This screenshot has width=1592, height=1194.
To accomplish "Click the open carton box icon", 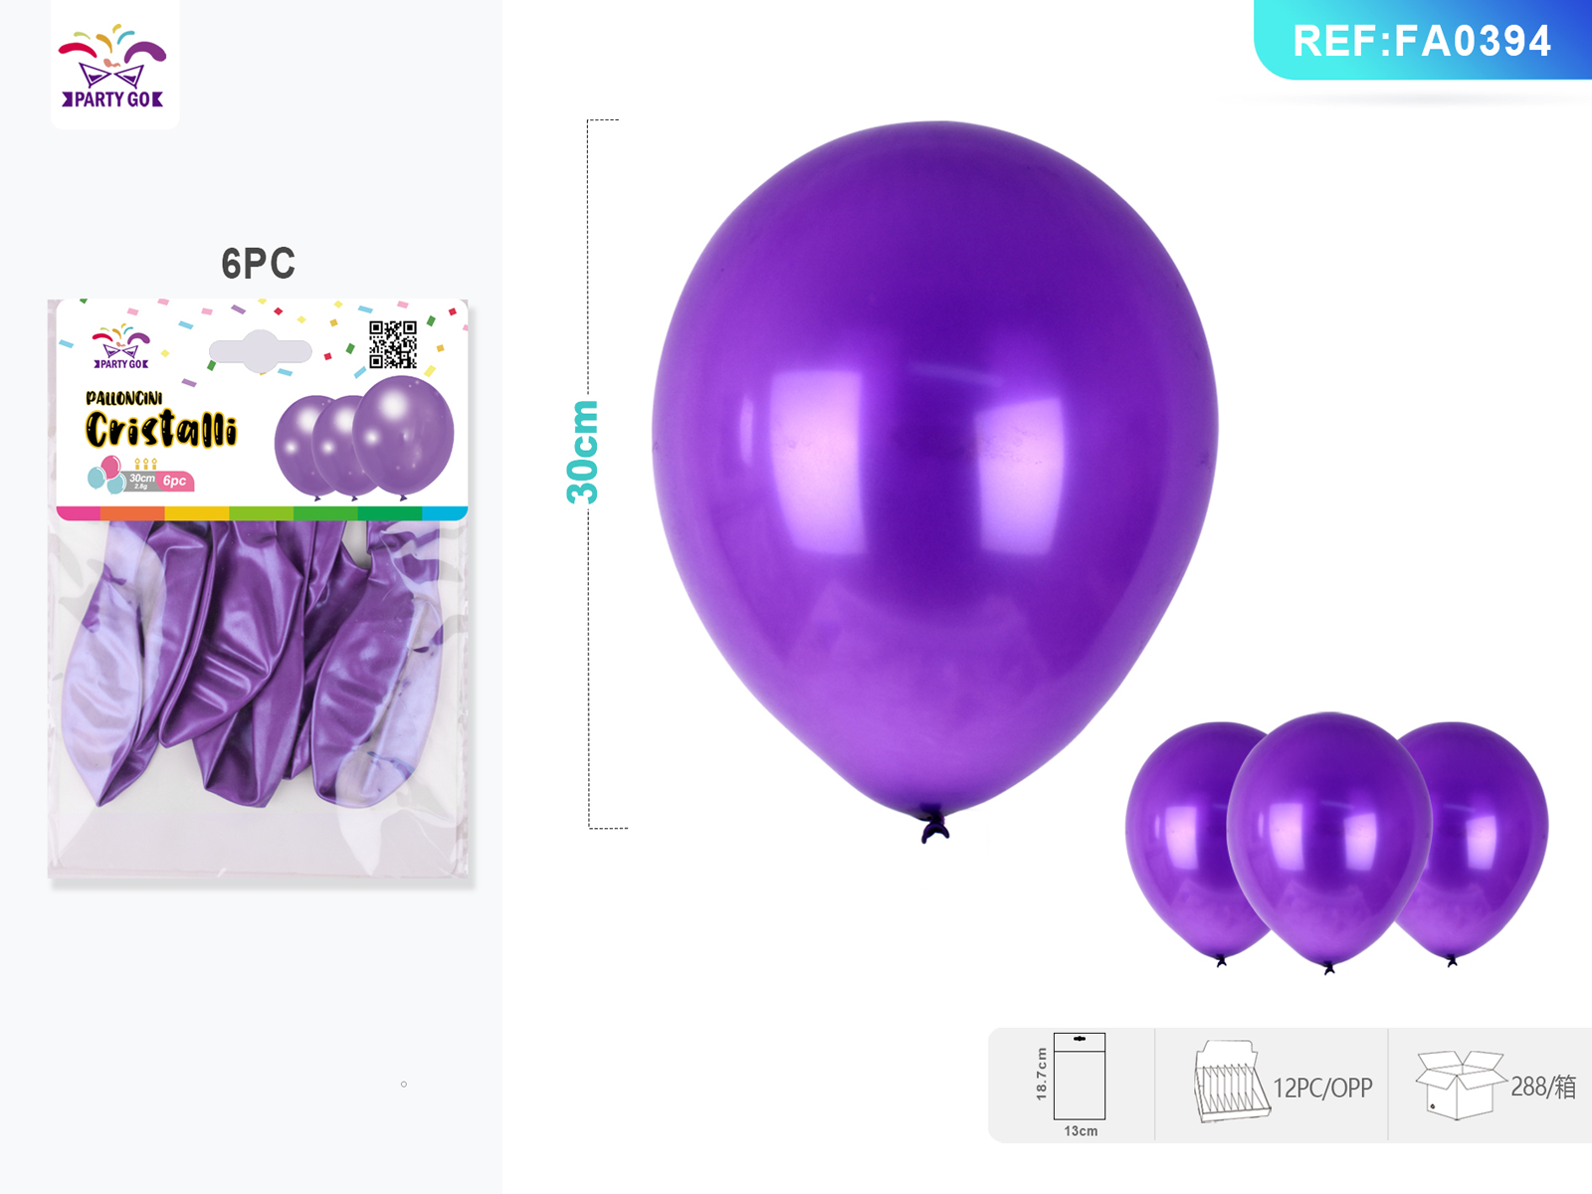I will 1461,1085.
